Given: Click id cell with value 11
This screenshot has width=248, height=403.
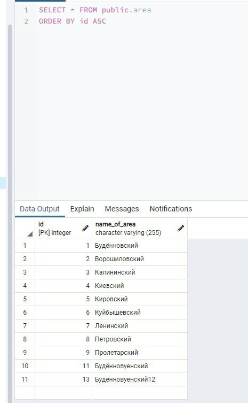Looking at the screenshot, I should coord(63,366).
